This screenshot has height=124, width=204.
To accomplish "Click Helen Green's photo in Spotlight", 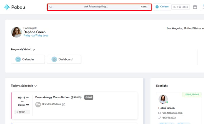I will pos(163,99).
